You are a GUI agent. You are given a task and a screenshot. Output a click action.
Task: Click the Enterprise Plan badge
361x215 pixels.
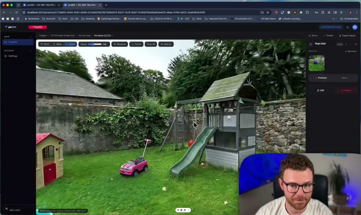click(331, 27)
